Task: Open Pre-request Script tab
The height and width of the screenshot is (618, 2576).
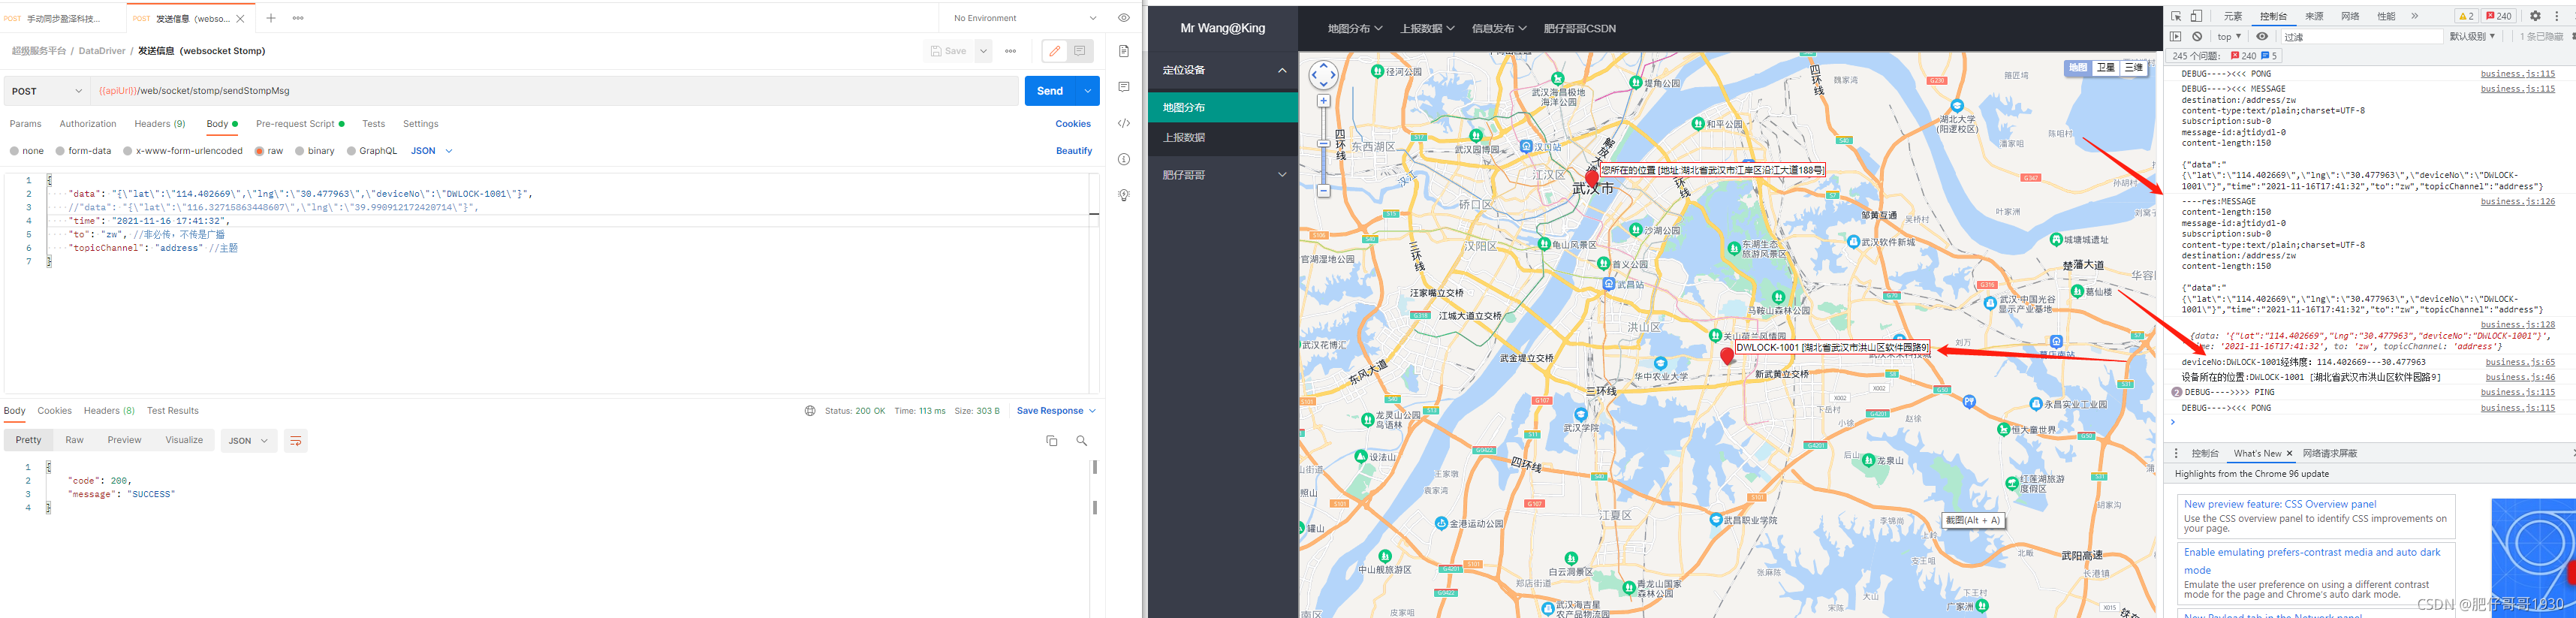Action: (300, 124)
